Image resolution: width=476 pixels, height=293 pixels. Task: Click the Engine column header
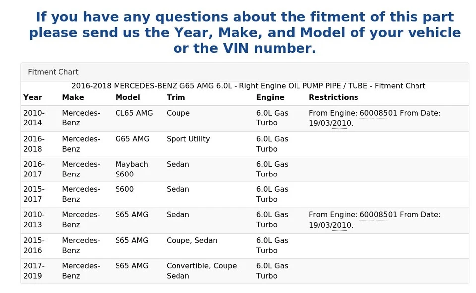click(270, 97)
